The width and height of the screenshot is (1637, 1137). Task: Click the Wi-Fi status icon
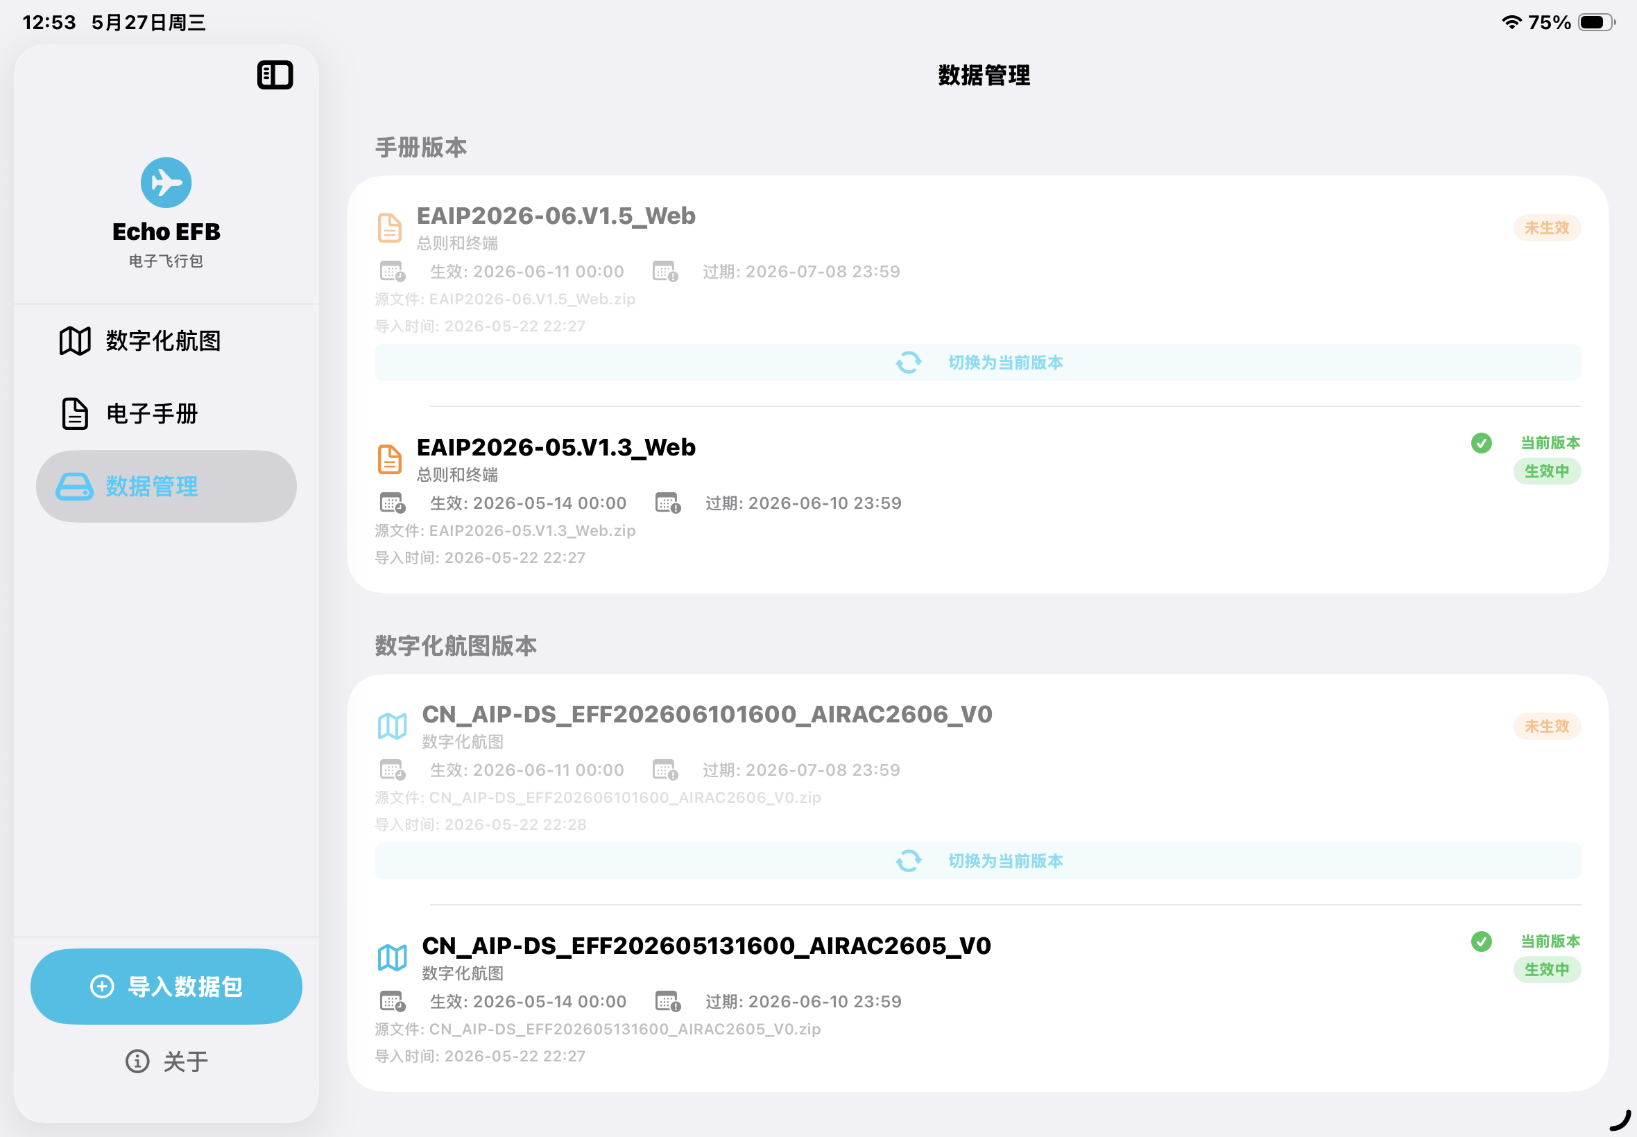tap(1511, 22)
